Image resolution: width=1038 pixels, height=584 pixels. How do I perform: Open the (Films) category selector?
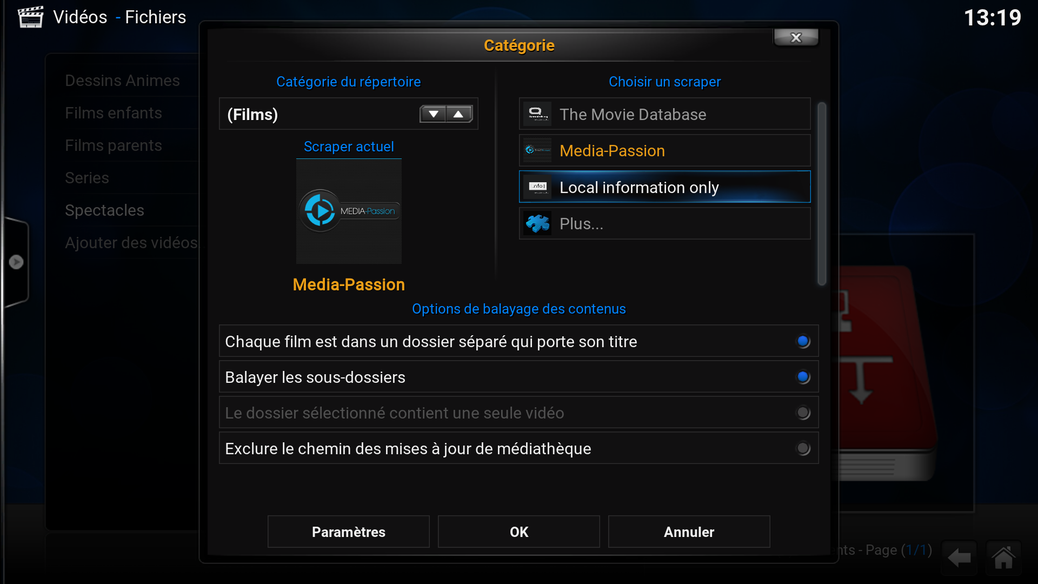click(x=348, y=114)
